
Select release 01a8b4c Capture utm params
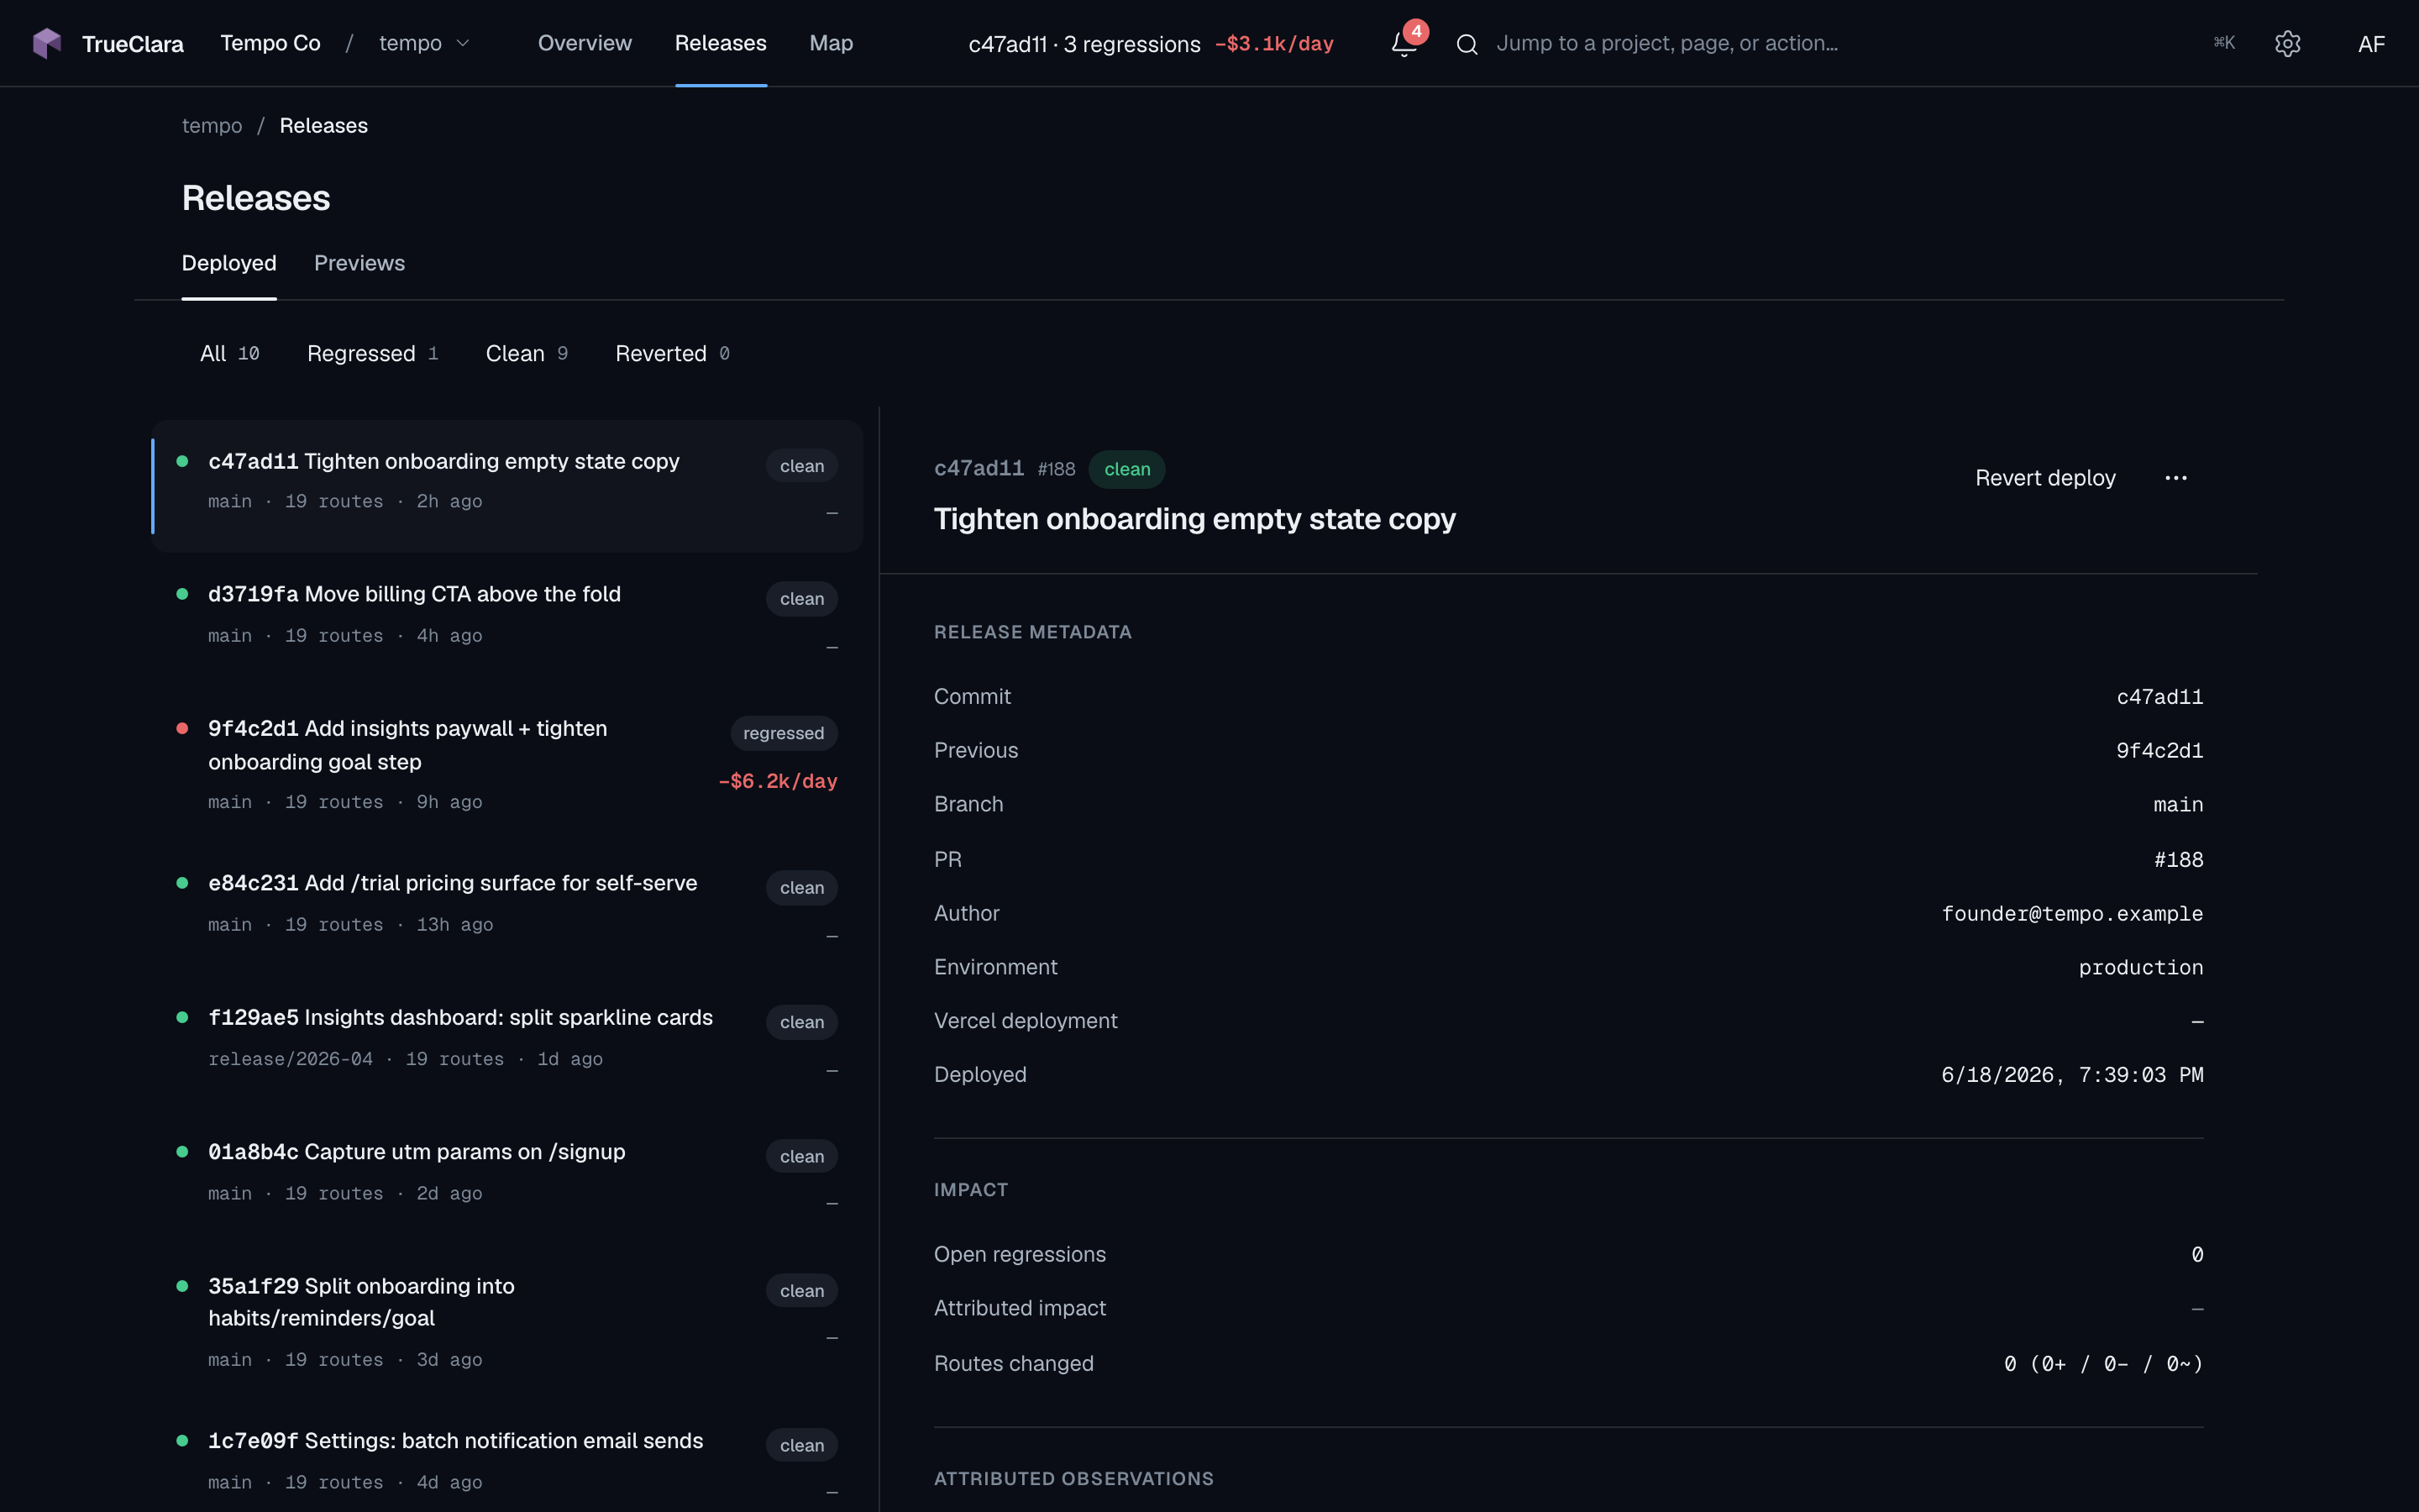coord(508,1176)
